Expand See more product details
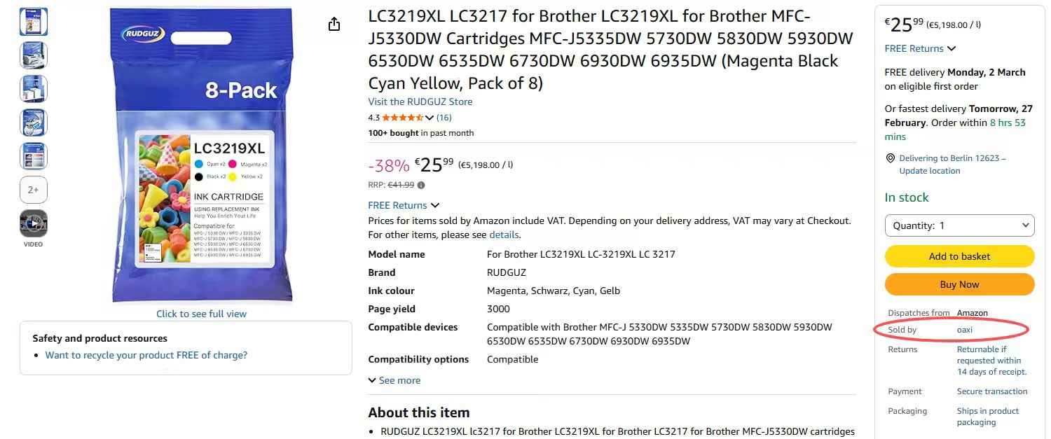 [x=394, y=380]
